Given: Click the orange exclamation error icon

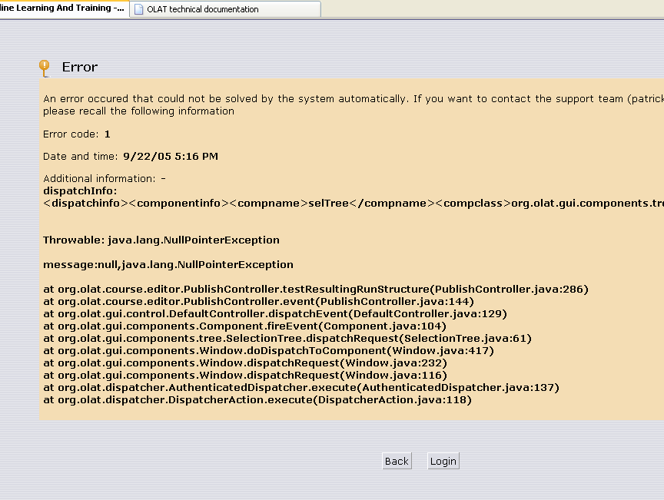Looking at the screenshot, I should point(45,68).
